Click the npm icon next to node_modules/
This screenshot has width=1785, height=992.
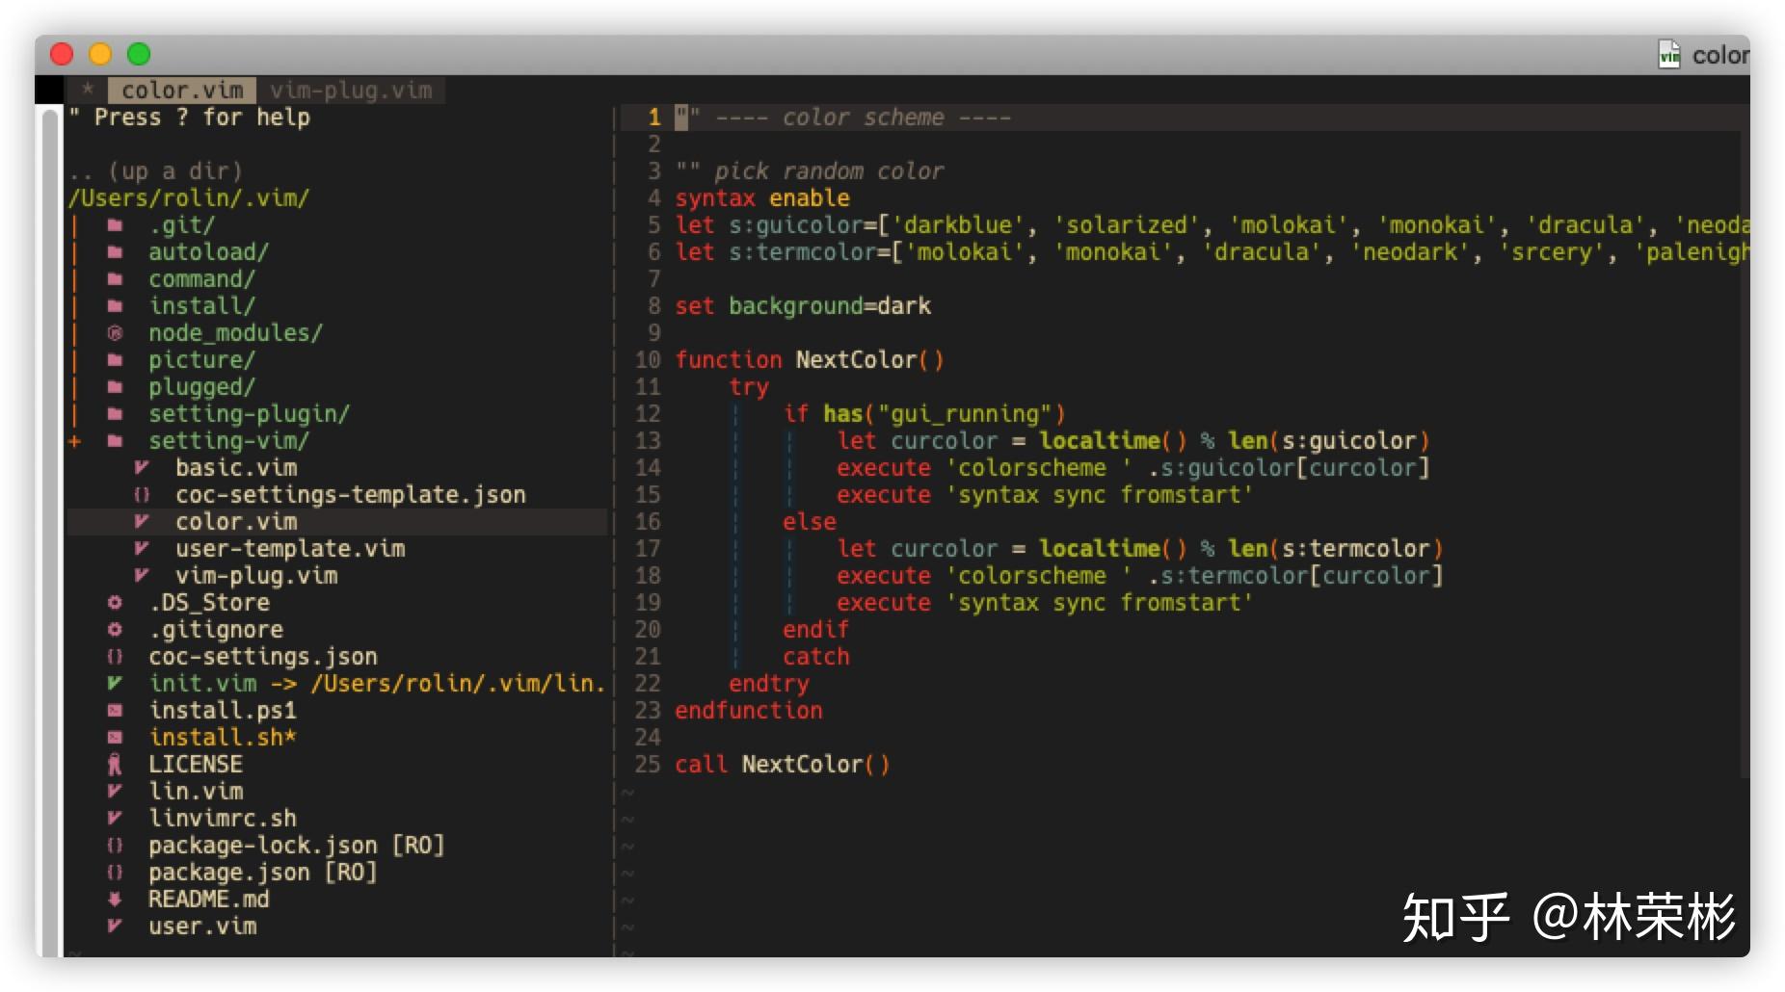tap(116, 332)
